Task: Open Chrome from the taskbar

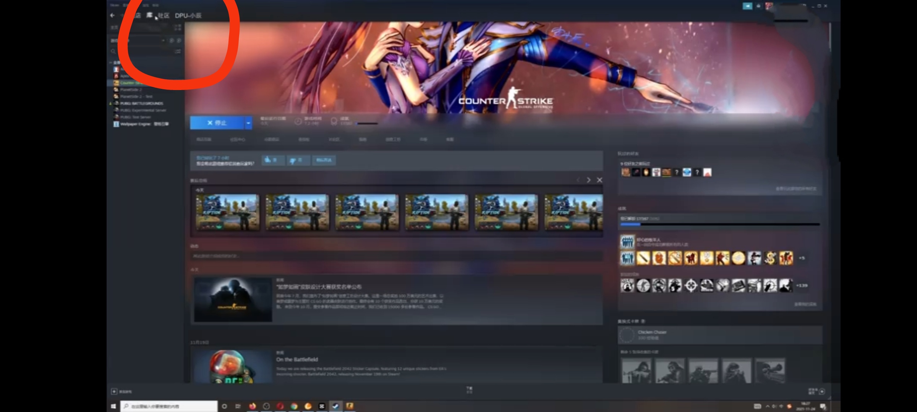Action: [x=294, y=406]
